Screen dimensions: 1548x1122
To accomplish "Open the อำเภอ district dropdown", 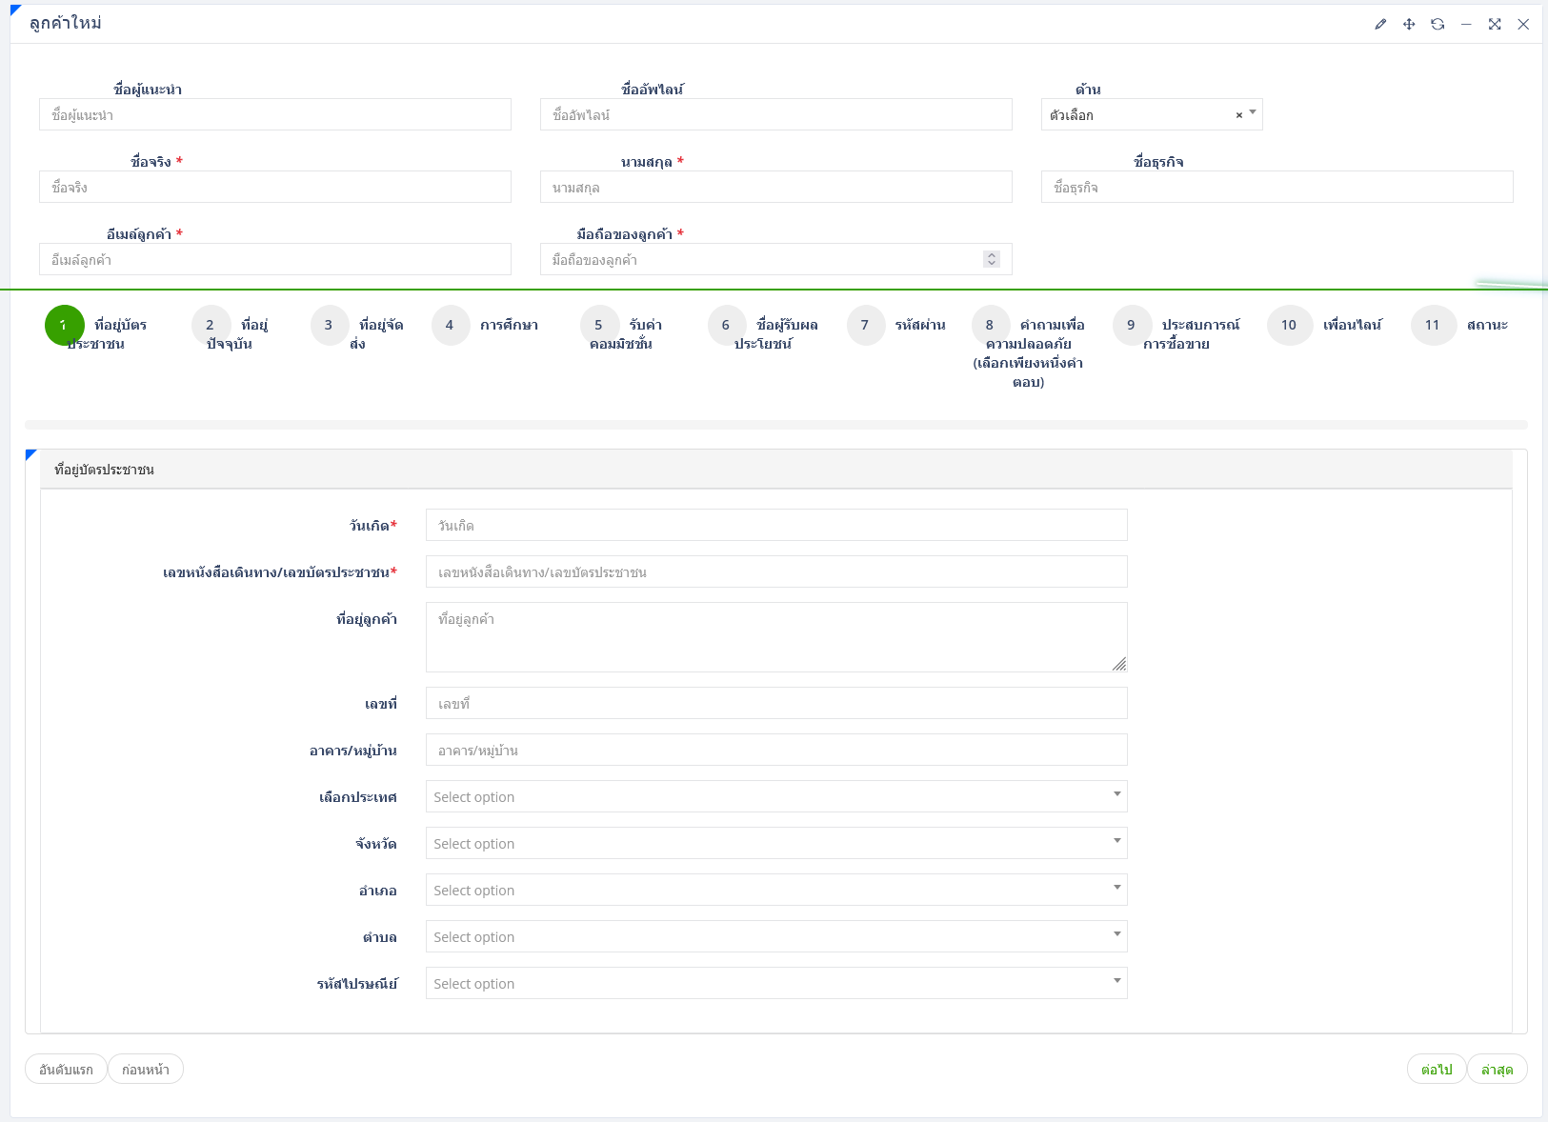I will pyautogui.click(x=775, y=890).
